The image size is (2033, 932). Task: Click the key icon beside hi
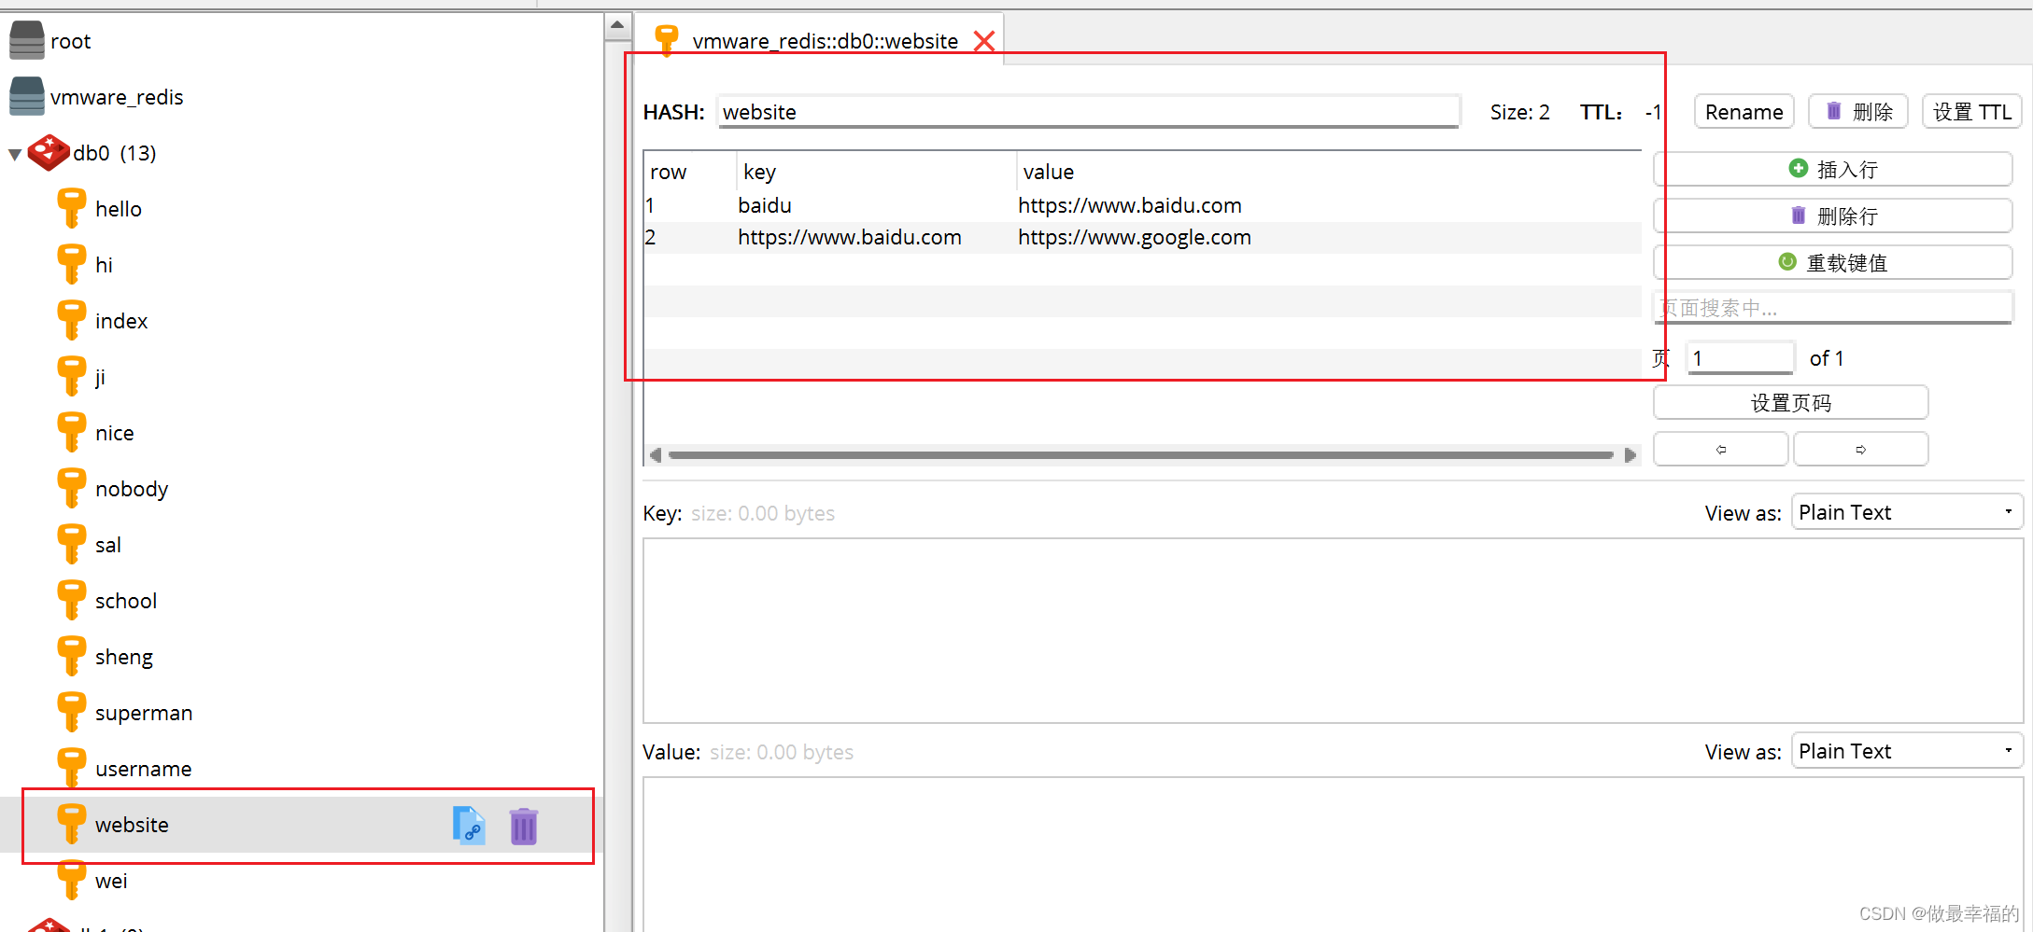(x=72, y=264)
